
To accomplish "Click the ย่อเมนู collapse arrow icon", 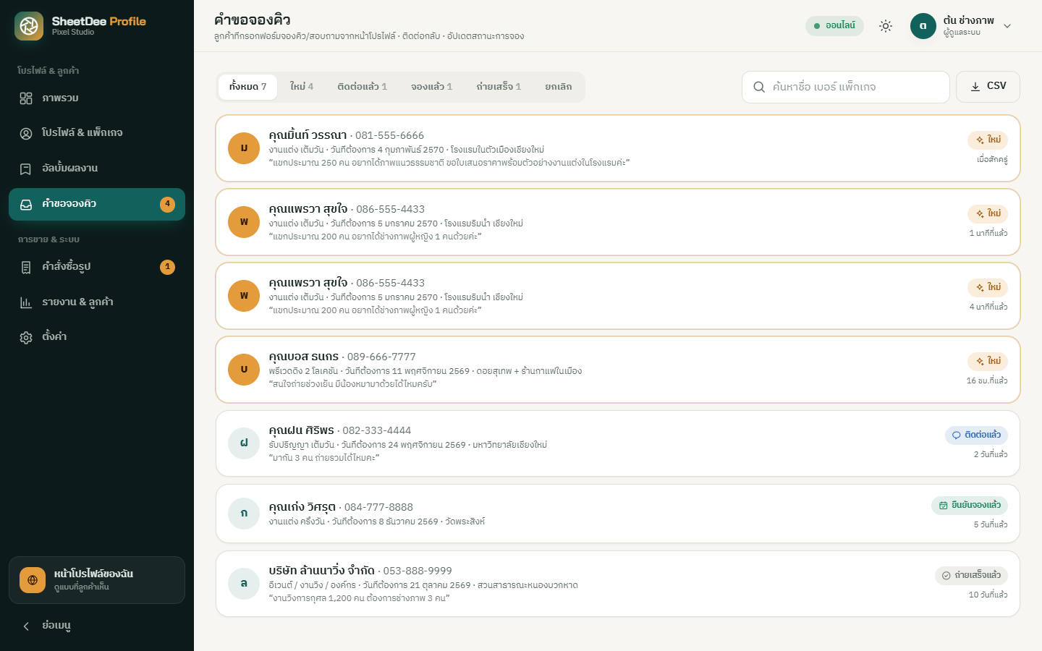I will [x=26, y=626].
